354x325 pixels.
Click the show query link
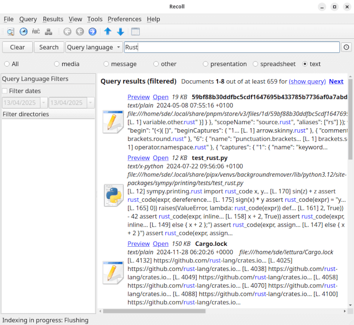[307, 82]
